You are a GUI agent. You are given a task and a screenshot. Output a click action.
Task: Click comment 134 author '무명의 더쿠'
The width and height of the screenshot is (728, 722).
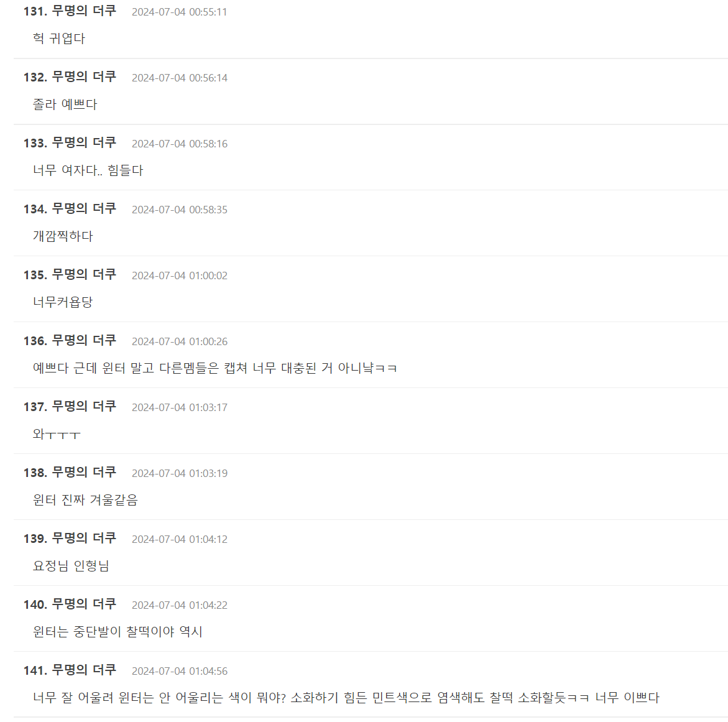pos(83,209)
